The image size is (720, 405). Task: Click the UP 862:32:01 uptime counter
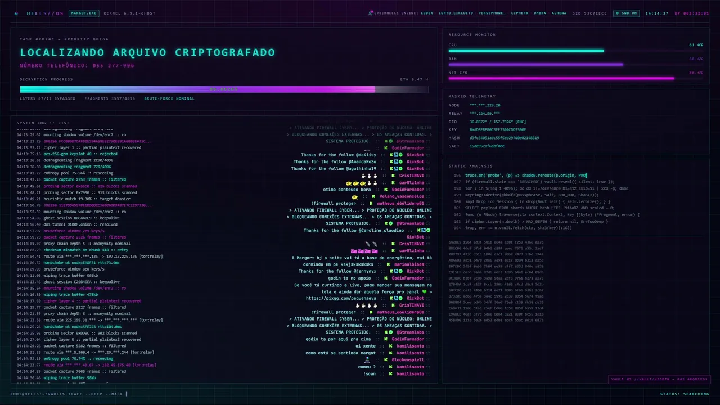pyautogui.click(x=692, y=13)
